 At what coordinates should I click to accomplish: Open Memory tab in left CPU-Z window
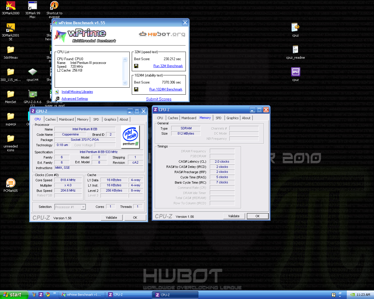(83, 119)
